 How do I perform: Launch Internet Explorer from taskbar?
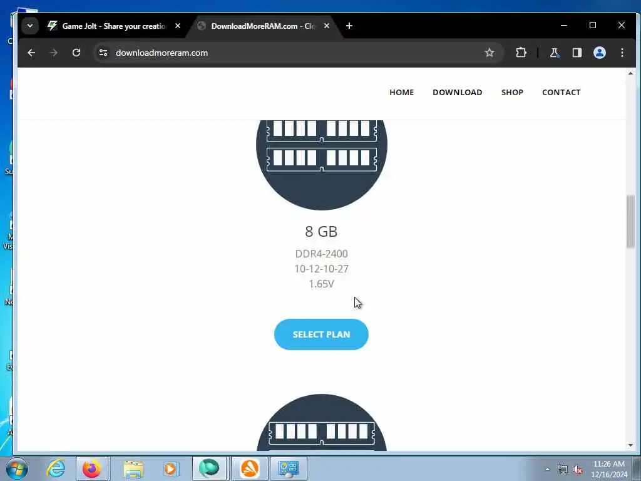coord(56,468)
